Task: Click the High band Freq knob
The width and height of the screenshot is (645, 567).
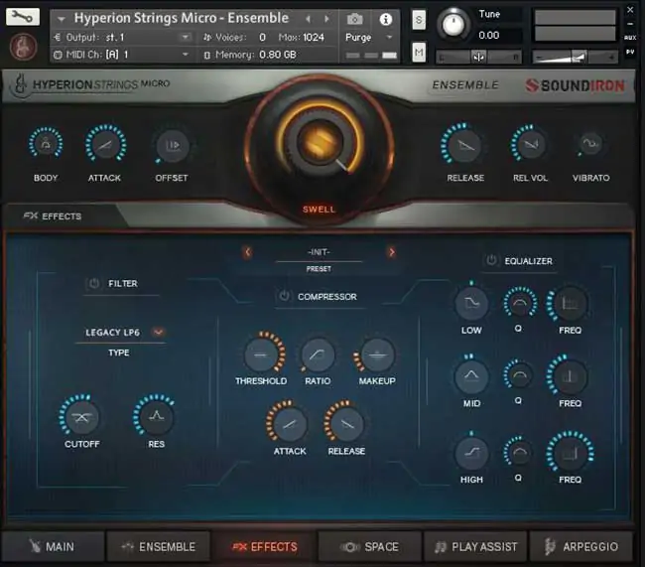Action: pyautogui.click(x=570, y=453)
